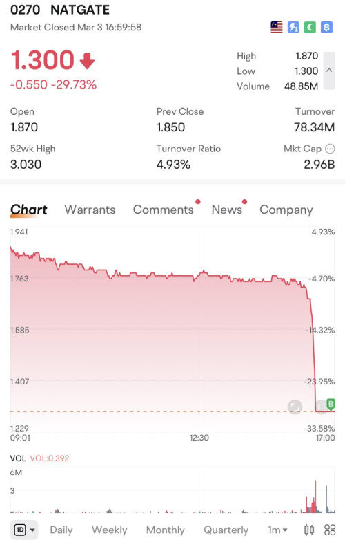The image size is (345, 547).
Task: Open Mkt Cap more-info ellipsis icon
Action: (330, 149)
